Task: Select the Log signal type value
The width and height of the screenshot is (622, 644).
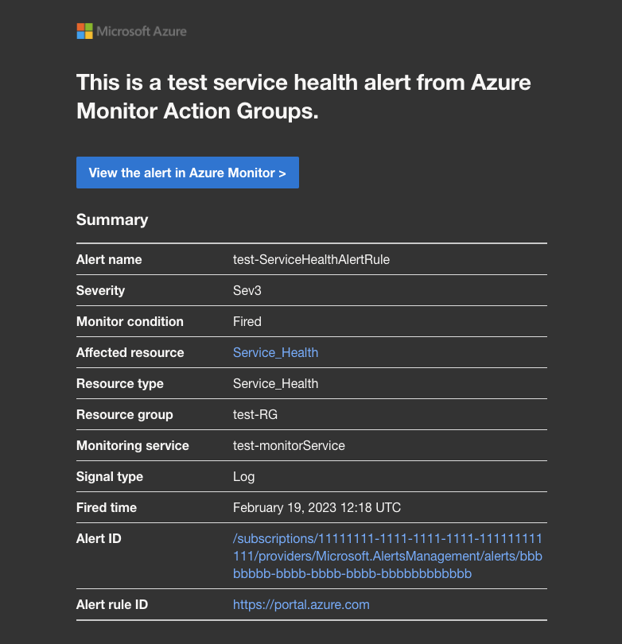Action: click(x=243, y=477)
